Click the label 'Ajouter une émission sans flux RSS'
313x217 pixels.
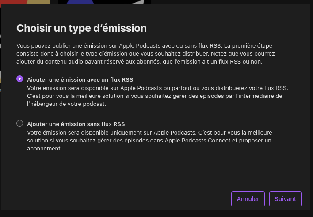pos(76,124)
